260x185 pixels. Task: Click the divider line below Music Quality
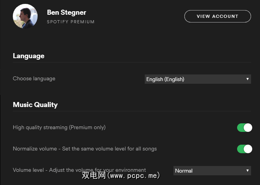click(x=132, y=111)
